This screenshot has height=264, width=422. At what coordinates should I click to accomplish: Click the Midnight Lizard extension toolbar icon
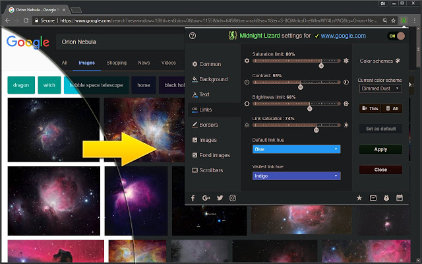402,20
